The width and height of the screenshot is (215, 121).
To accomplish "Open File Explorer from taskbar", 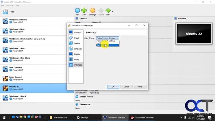I will pyautogui.click(x=21, y=117).
